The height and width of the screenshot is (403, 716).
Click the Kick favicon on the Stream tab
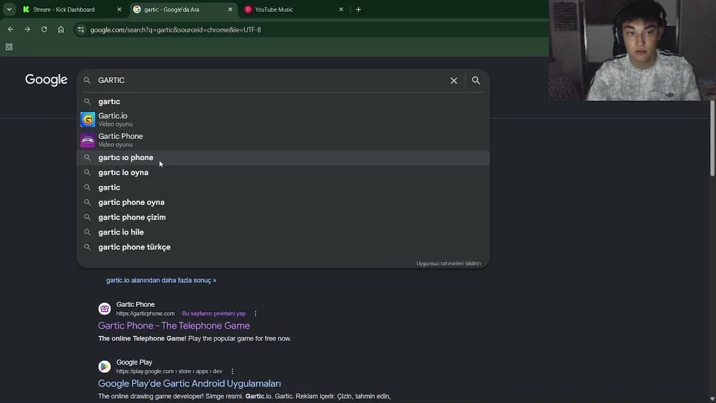[26, 10]
